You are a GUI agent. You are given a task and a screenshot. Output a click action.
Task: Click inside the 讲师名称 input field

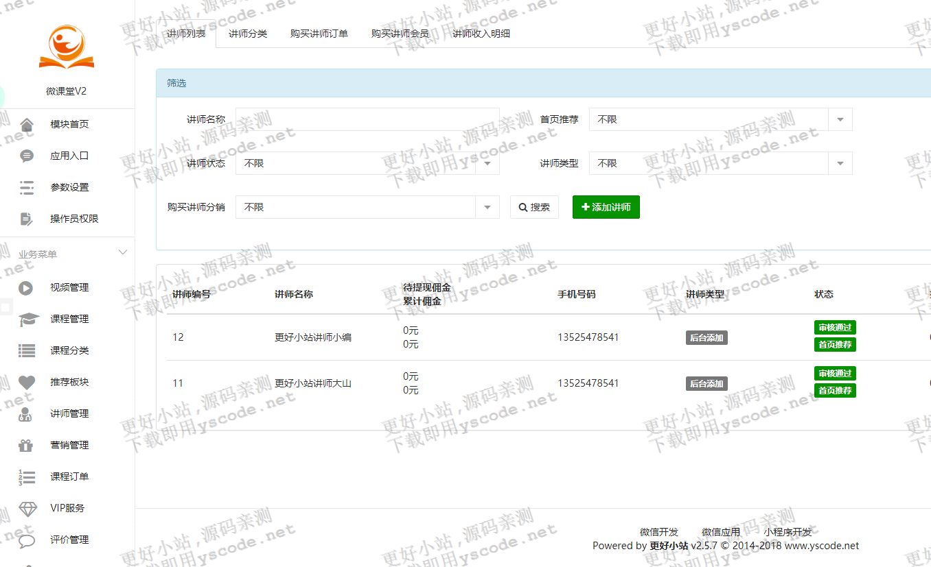pyautogui.click(x=367, y=119)
